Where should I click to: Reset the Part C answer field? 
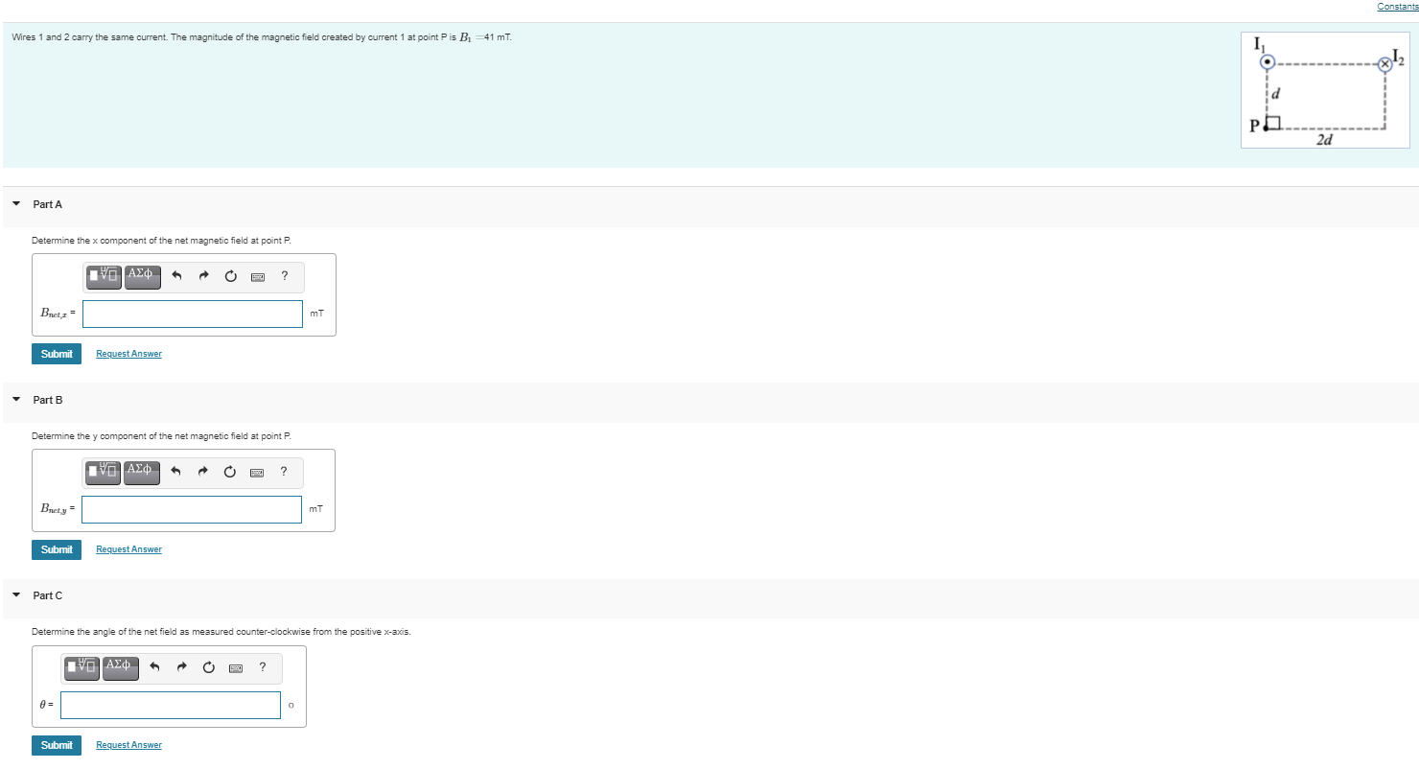[209, 666]
